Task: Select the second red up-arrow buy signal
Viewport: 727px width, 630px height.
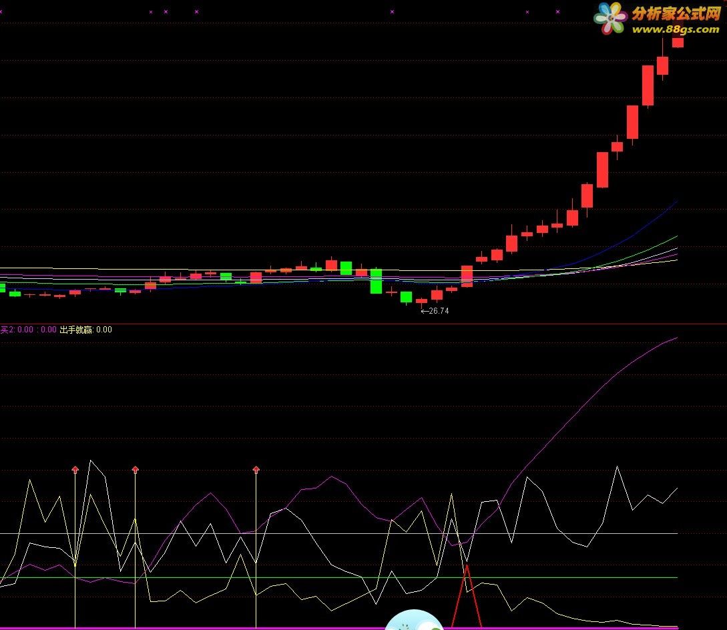Action: (x=135, y=470)
